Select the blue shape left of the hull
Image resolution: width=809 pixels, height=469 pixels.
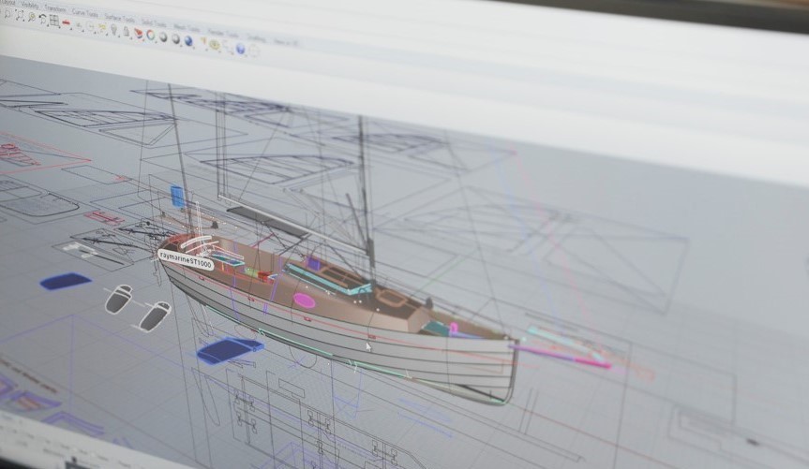(x=66, y=280)
